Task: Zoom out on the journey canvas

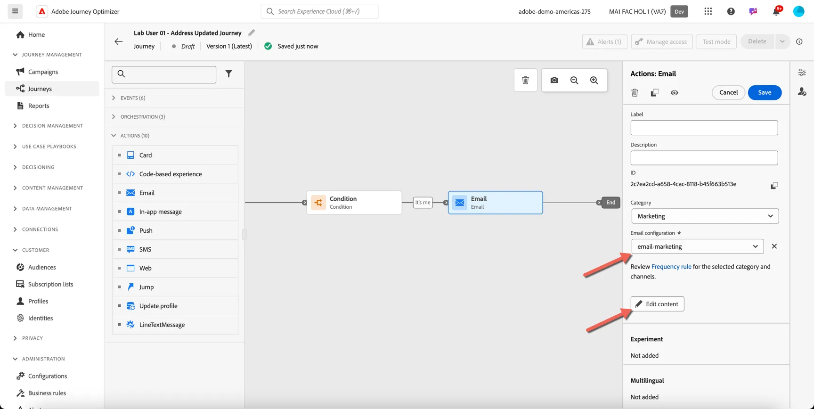Action: (x=574, y=80)
